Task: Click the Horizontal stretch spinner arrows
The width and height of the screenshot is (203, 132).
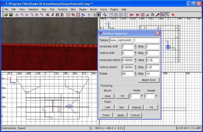Action: pos(135,60)
